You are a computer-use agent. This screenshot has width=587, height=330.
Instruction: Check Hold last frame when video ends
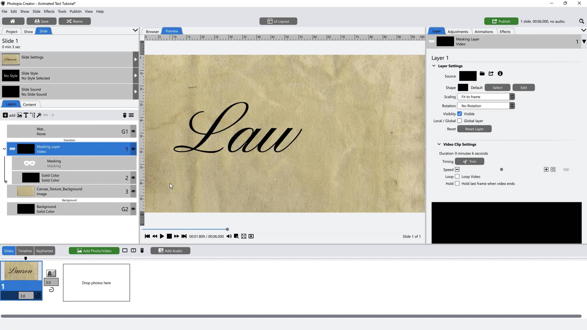457,183
